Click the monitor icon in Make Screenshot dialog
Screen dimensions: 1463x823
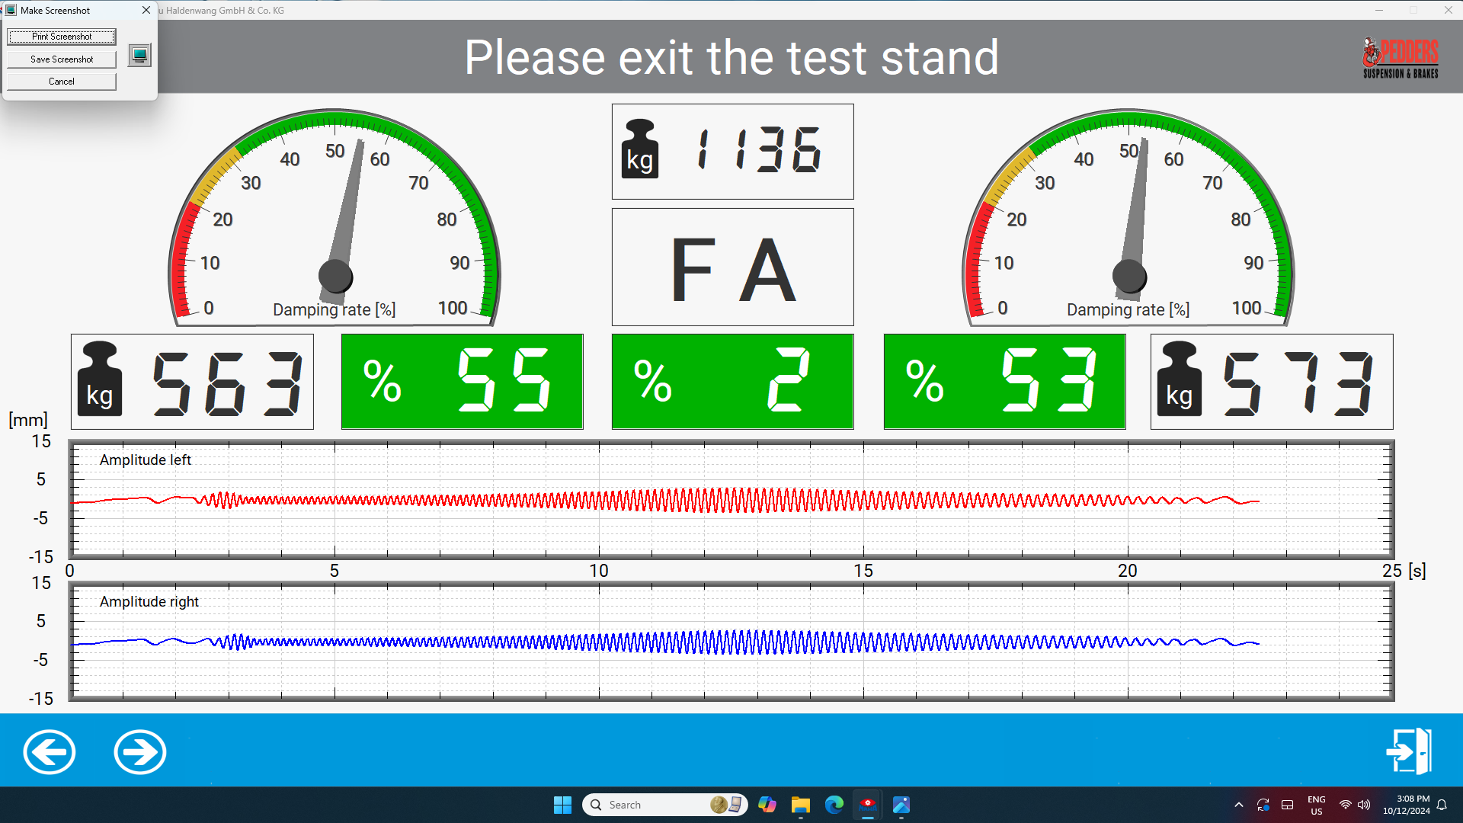[x=139, y=55]
